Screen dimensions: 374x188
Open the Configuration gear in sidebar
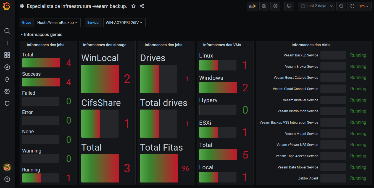click(x=7, y=91)
